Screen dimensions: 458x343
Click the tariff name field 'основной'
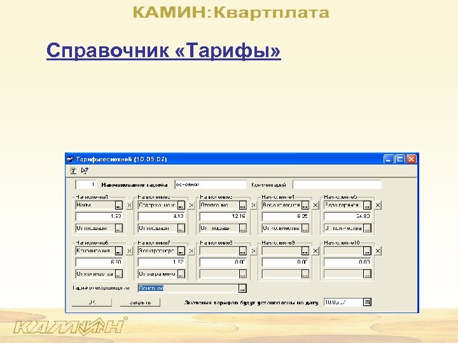point(211,185)
